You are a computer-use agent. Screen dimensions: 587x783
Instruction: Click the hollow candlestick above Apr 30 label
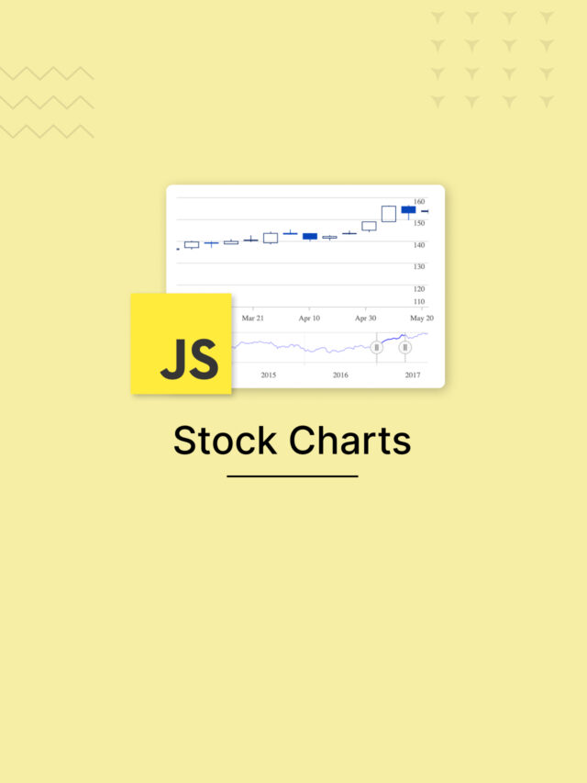369,226
